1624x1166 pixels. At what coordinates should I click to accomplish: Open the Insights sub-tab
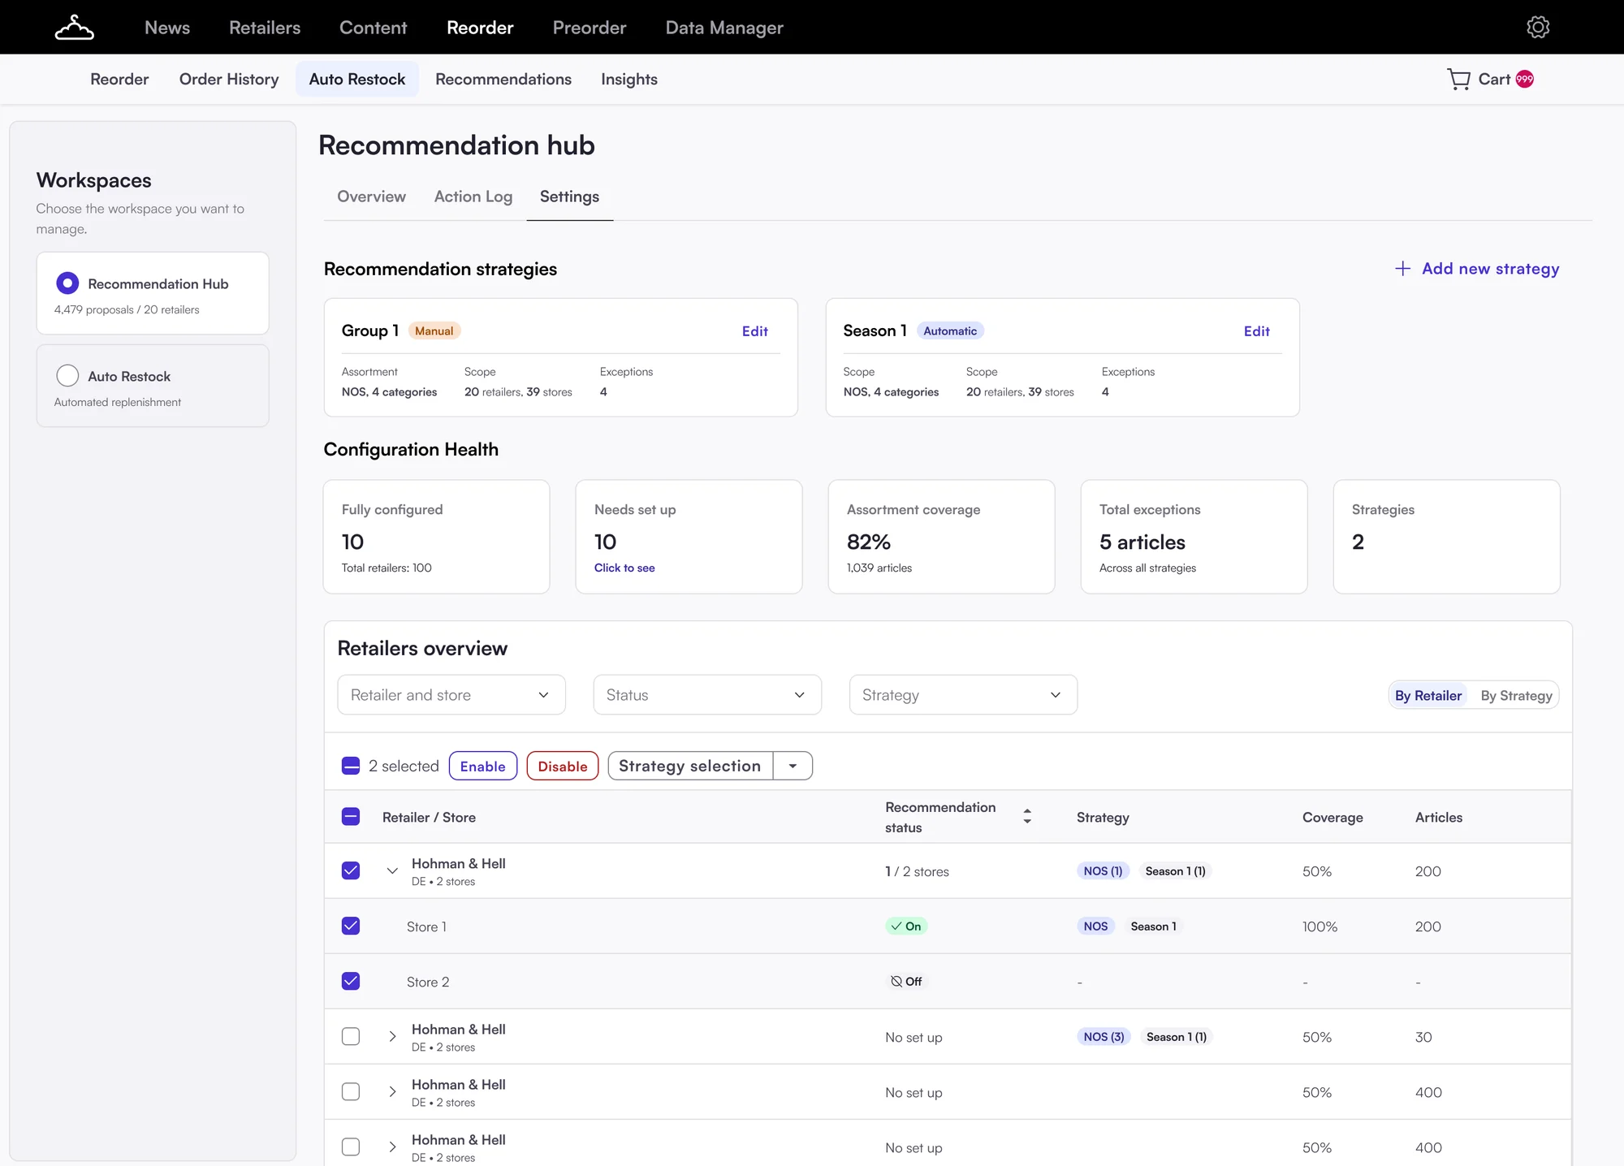point(629,79)
